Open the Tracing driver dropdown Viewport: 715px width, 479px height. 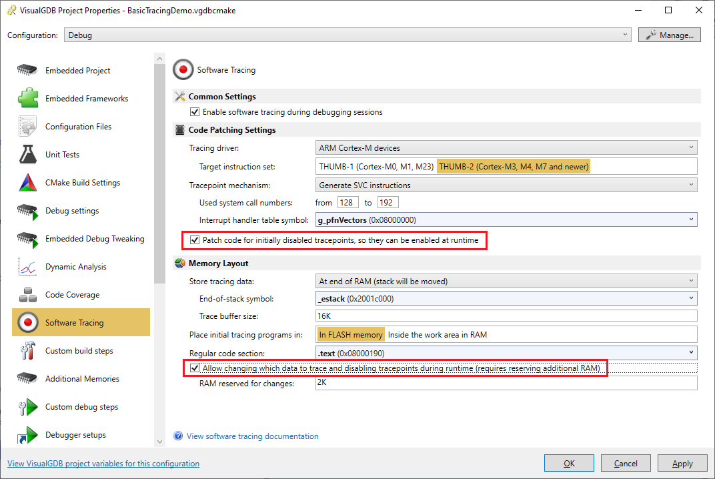coord(506,148)
